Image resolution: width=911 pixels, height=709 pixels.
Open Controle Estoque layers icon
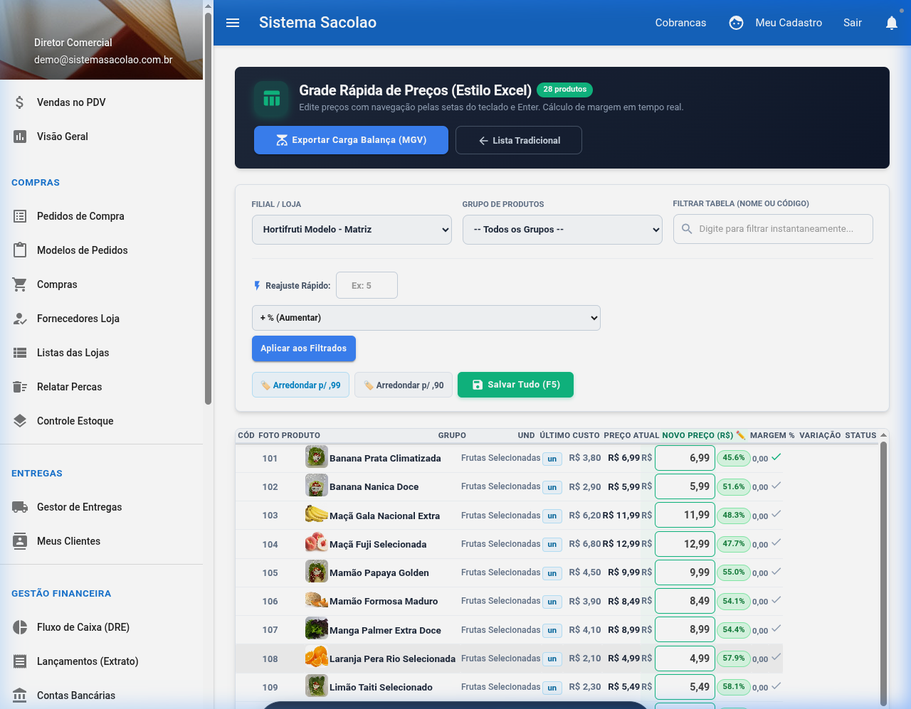click(20, 421)
